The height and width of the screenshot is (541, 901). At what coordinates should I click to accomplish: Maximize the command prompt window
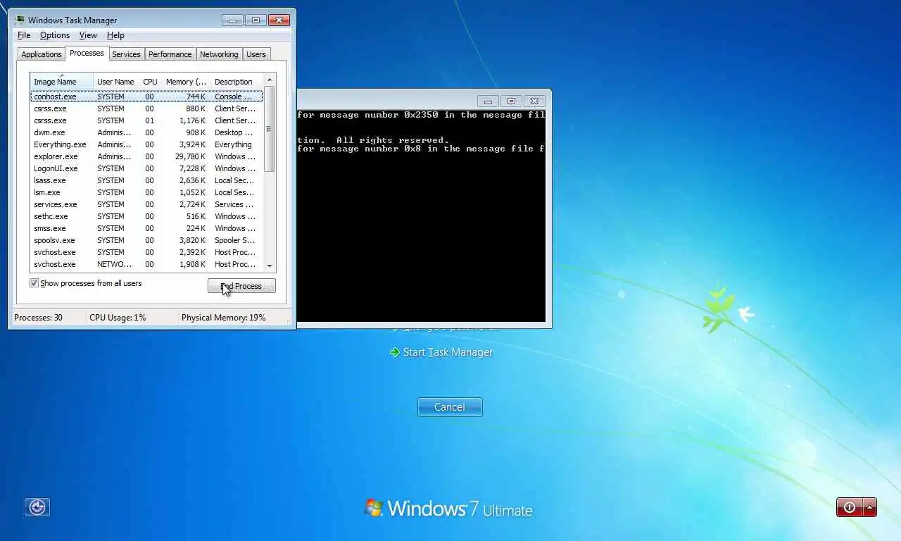click(x=512, y=101)
